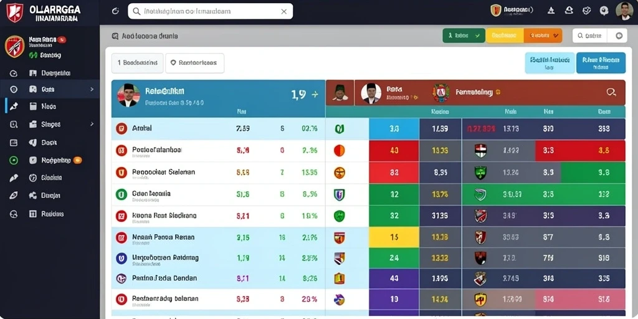The width and height of the screenshot is (638, 319).
Task: Click the refresh icon left of the search bar
Action: tap(115, 11)
